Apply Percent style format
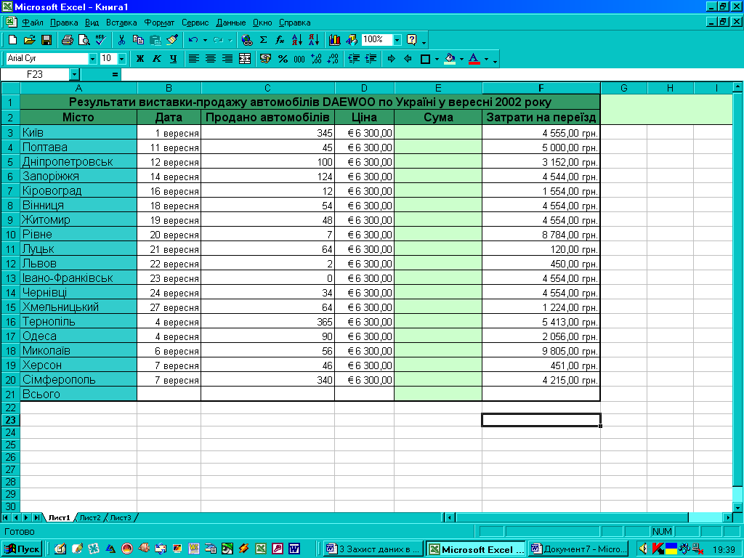The width and height of the screenshot is (744, 558). pyautogui.click(x=283, y=59)
